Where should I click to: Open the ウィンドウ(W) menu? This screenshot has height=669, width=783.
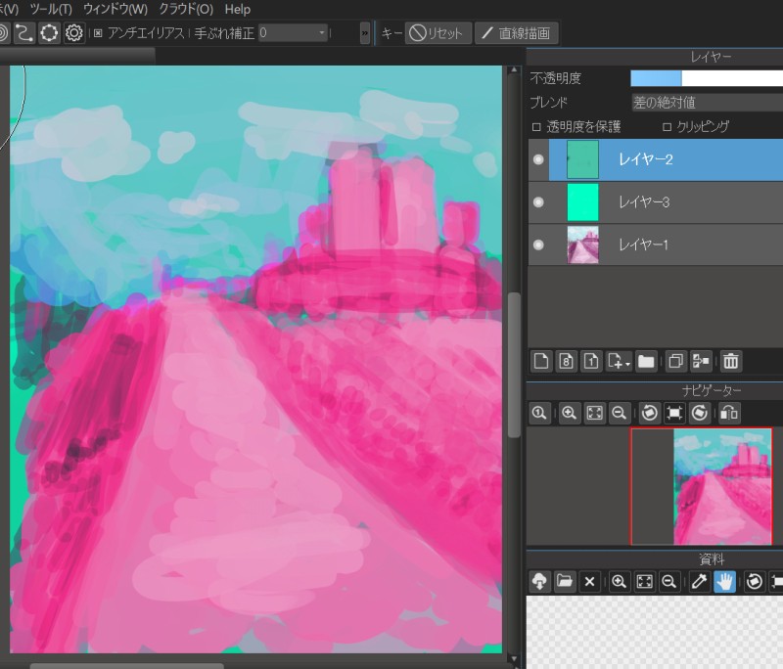115,9
